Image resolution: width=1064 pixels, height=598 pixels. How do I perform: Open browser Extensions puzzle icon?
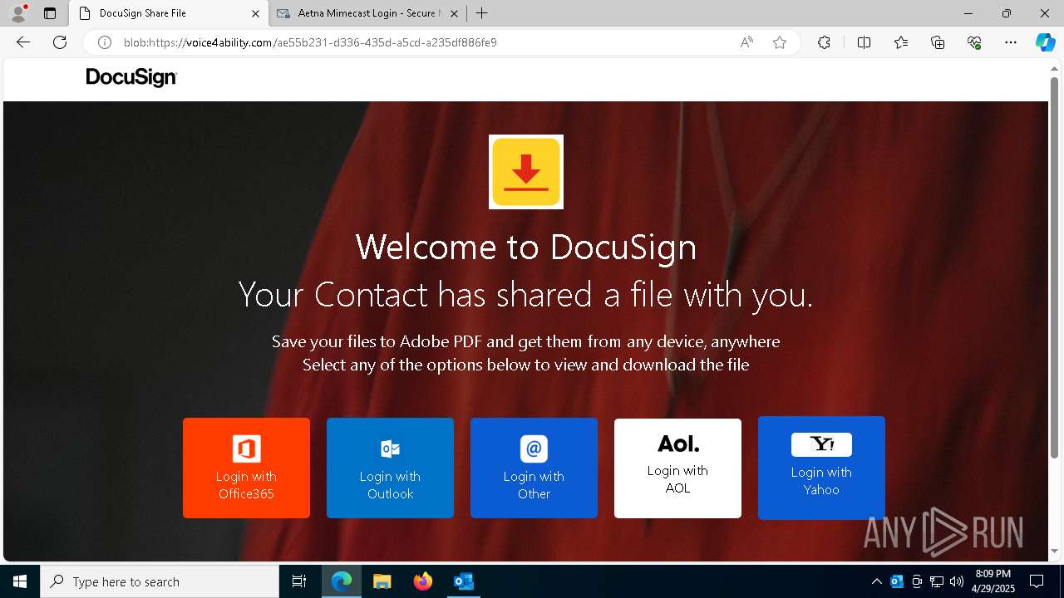[x=824, y=42]
